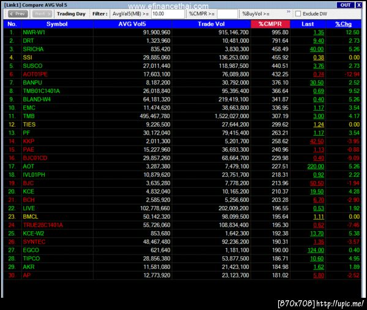Open the BANPU last price 30.50 link
Viewport: 367px width, 310px height.
pyautogui.click(x=317, y=83)
